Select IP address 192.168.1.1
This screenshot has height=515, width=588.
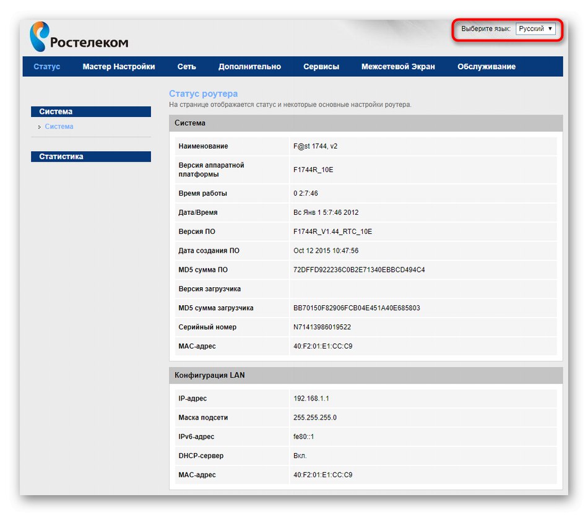tap(311, 399)
